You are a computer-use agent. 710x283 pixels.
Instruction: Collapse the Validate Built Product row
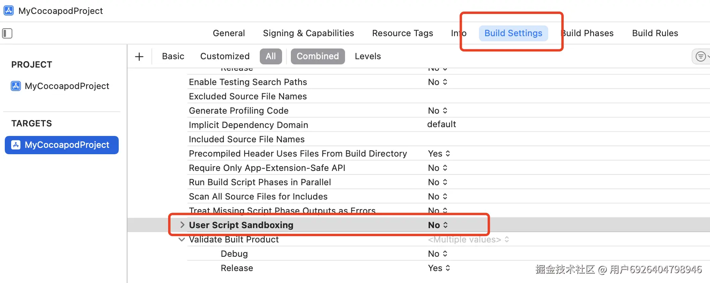182,239
